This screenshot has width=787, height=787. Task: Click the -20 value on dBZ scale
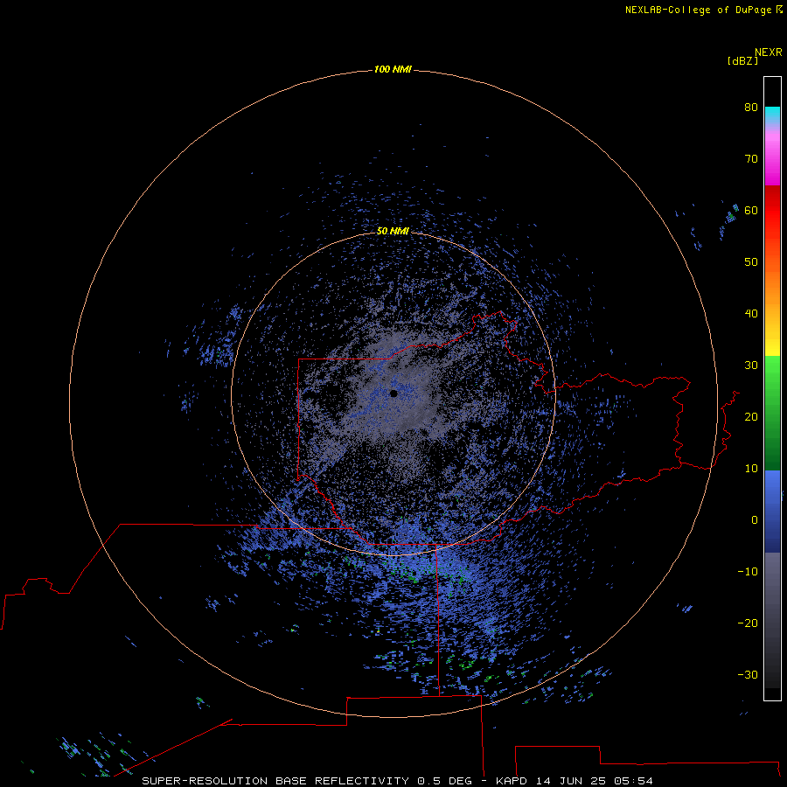[x=748, y=623]
